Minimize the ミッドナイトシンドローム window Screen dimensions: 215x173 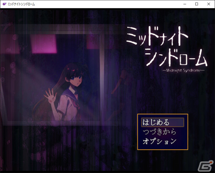(x=185, y=4)
